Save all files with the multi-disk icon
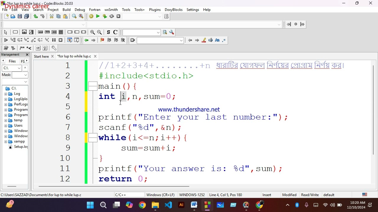Screen dimensions: 378x212 27,16
